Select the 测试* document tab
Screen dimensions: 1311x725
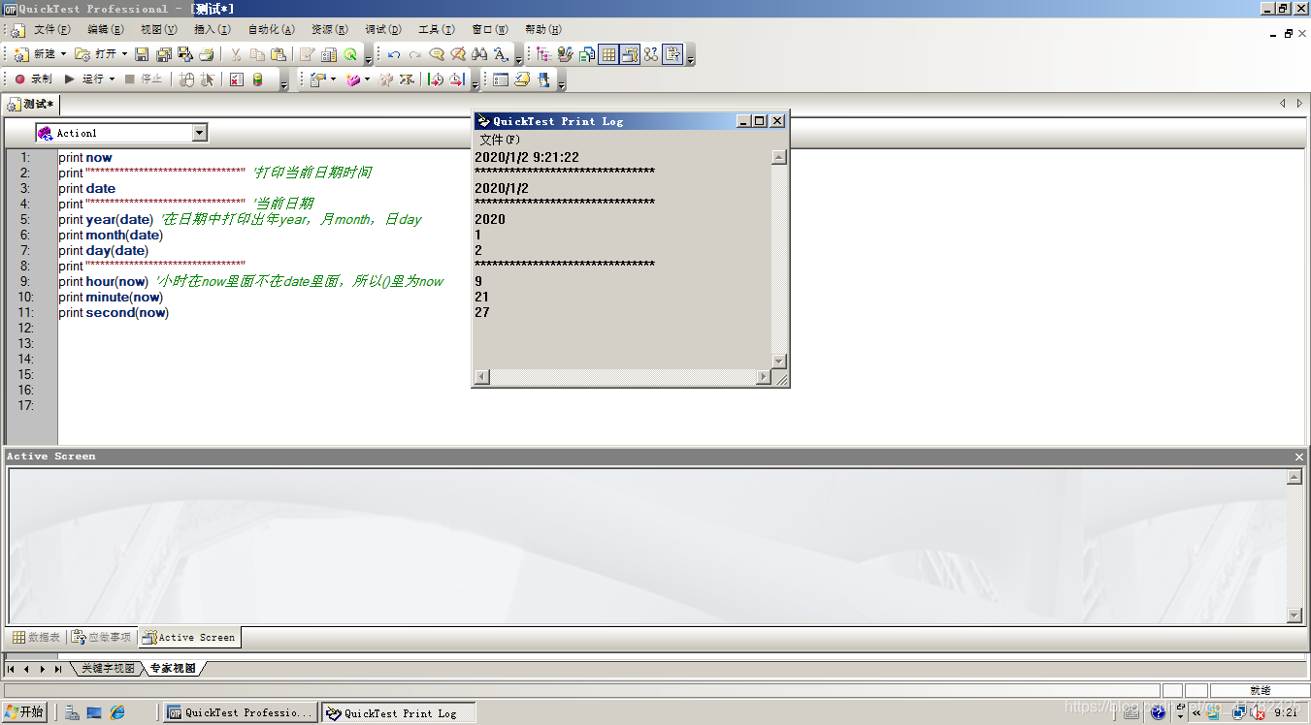pos(32,104)
